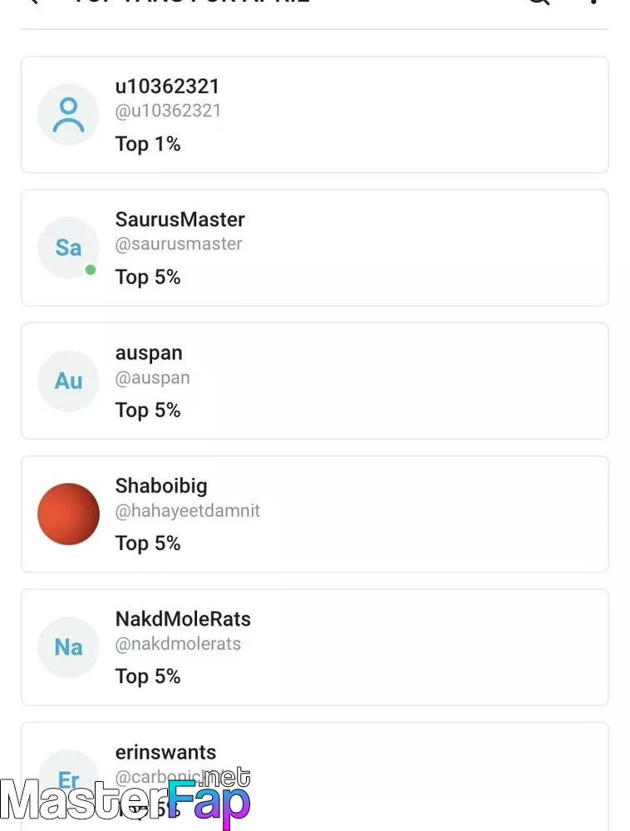The width and height of the screenshot is (630, 831).
Task: Open the @saurusmaster handle
Action: click(x=179, y=243)
